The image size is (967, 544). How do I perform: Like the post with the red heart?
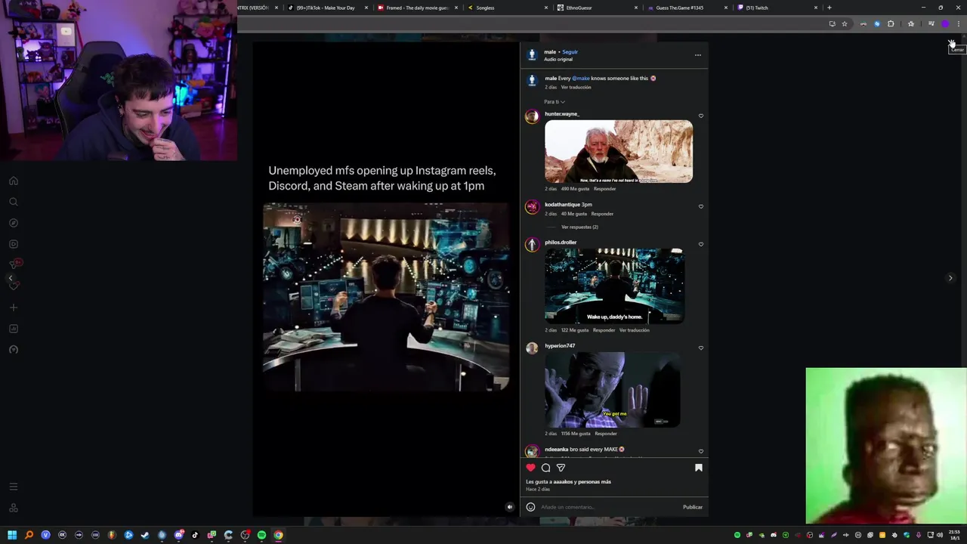click(x=530, y=468)
